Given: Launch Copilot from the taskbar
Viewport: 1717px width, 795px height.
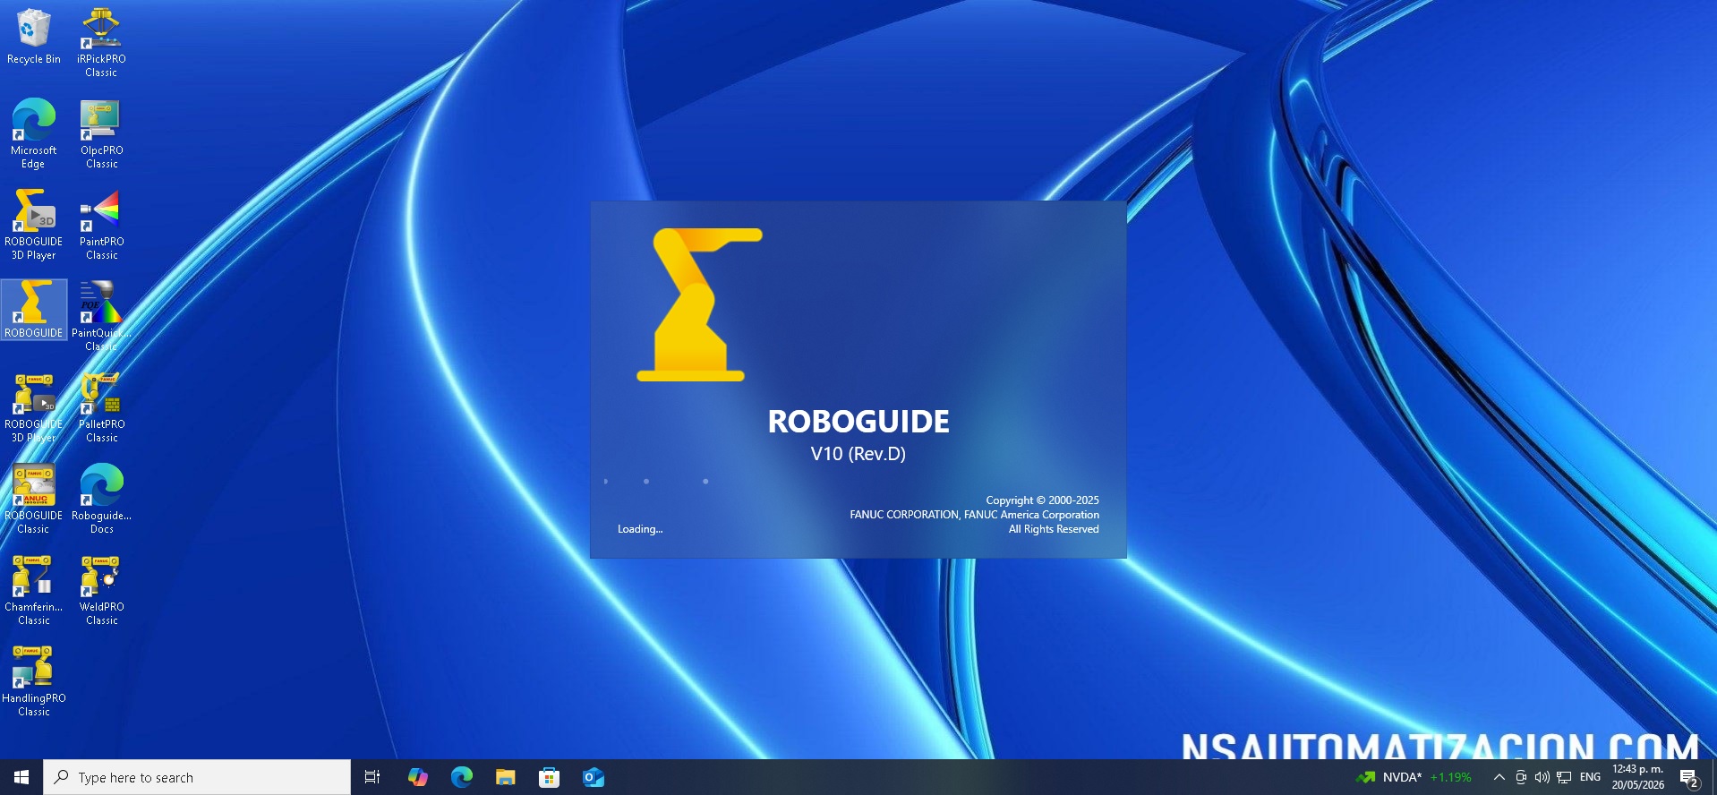Looking at the screenshot, I should pyautogui.click(x=417, y=777).
